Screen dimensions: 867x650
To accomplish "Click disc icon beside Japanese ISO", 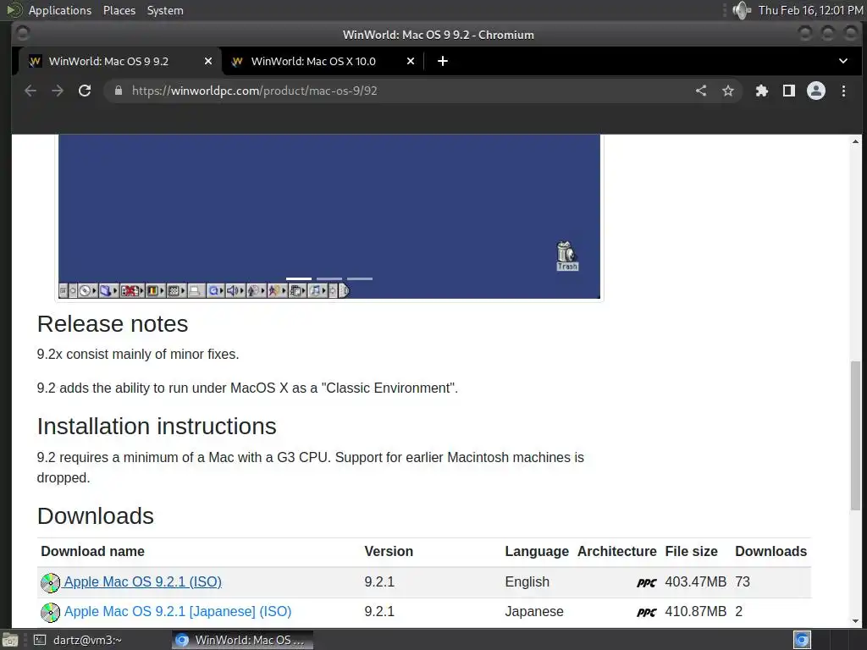I will tap(50, 613).
